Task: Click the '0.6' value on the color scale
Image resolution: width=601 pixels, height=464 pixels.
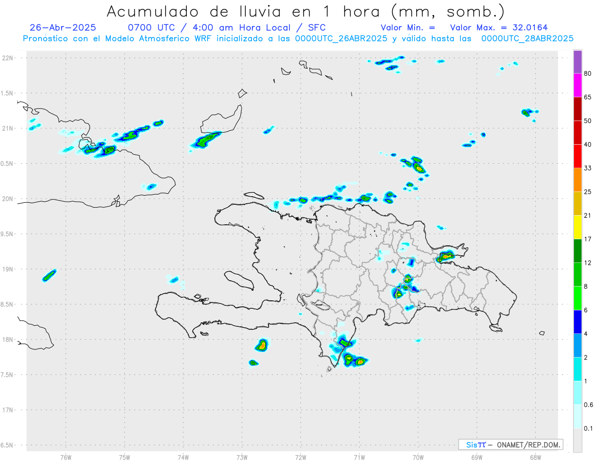Action: click(589, 405)
